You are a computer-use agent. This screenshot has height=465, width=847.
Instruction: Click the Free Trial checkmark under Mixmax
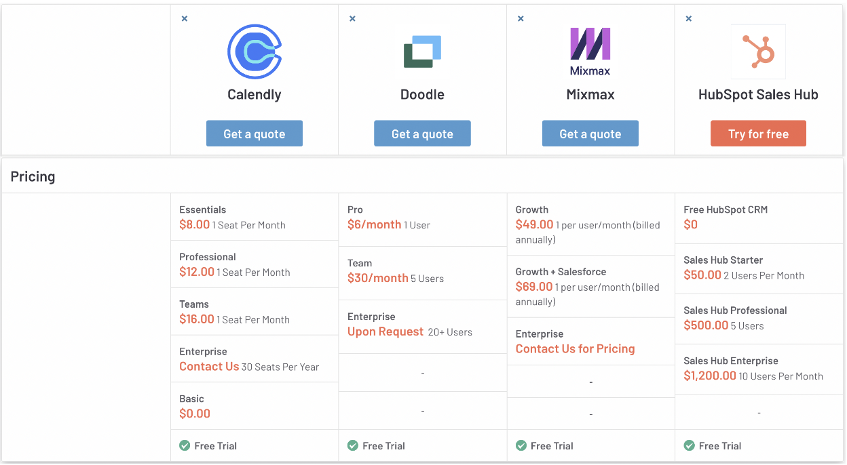[x=521, y=445]
